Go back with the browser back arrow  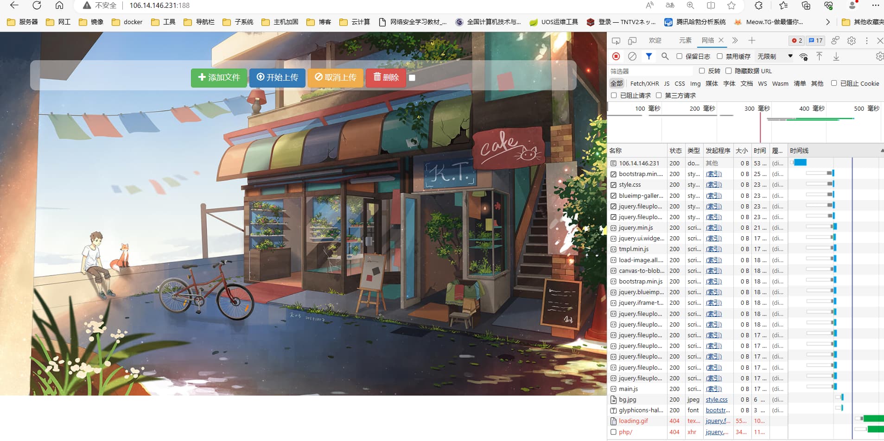[x=14, y=6]
